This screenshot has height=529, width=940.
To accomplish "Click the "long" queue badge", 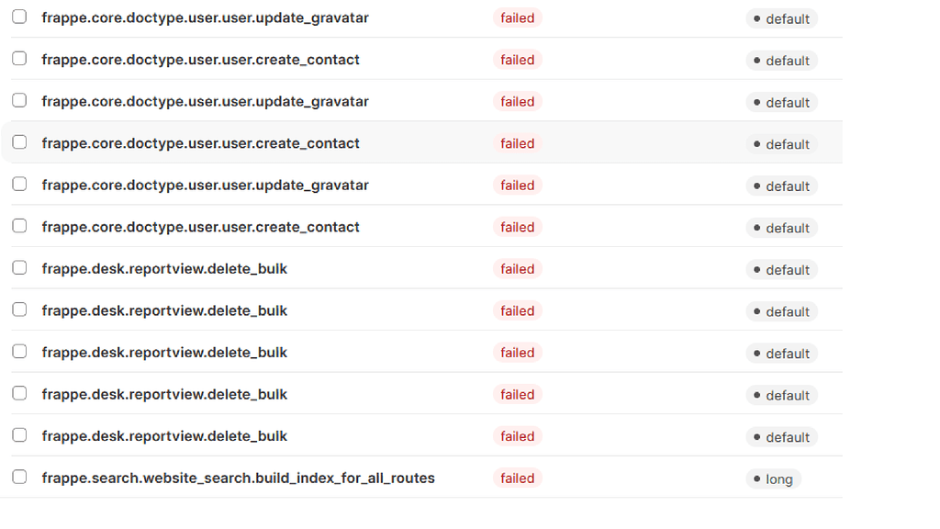I will pyautogui.click(x=773, y=479).
